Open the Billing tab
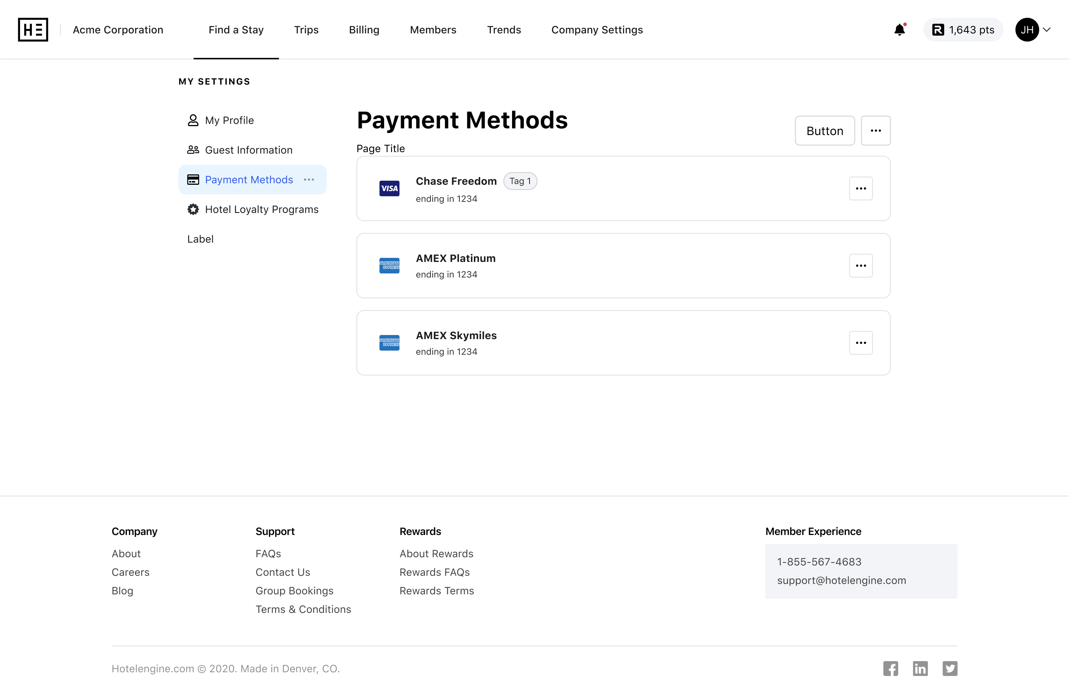This screenshot has height=696, width=1069. coord(364,30)
